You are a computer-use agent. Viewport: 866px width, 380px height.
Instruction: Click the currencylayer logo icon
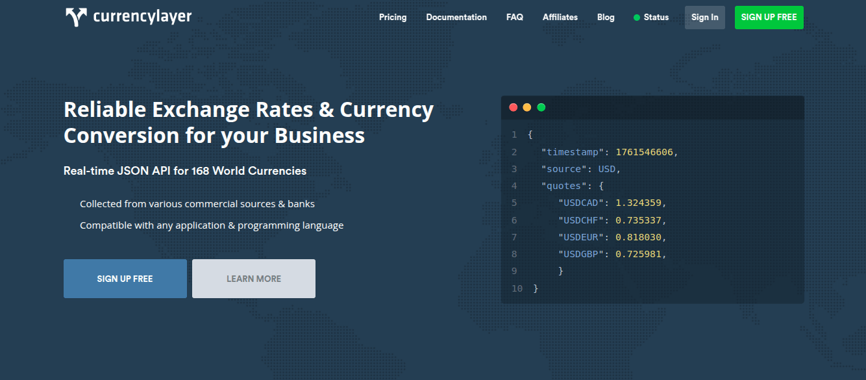pos(76,18)
